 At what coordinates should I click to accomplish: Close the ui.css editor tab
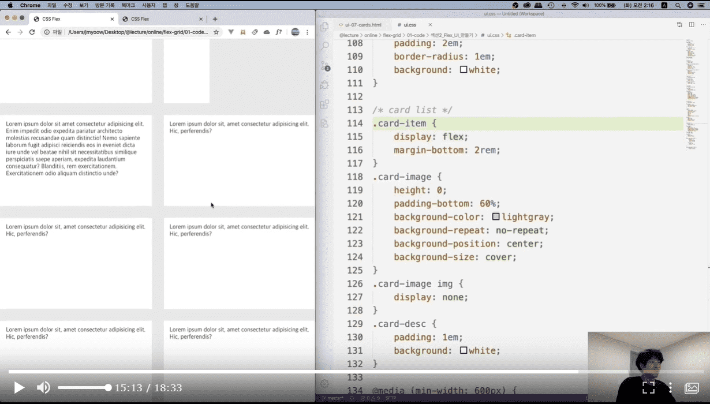point(430,25)
